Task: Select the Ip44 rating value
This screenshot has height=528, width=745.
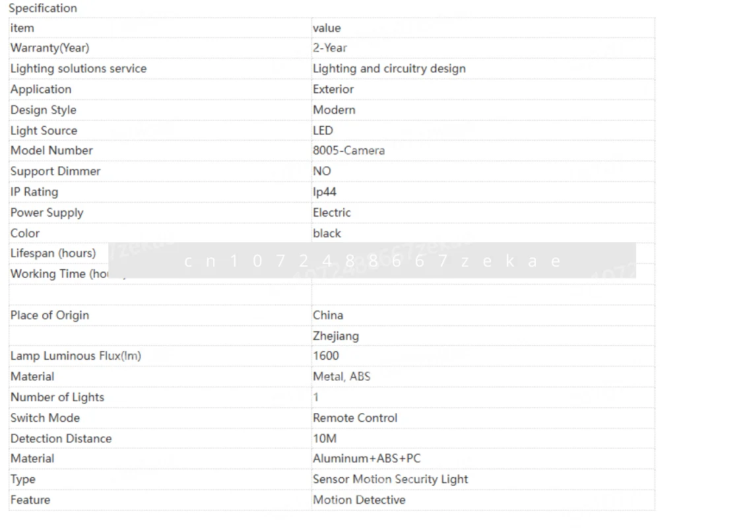Action: [325, 192]
